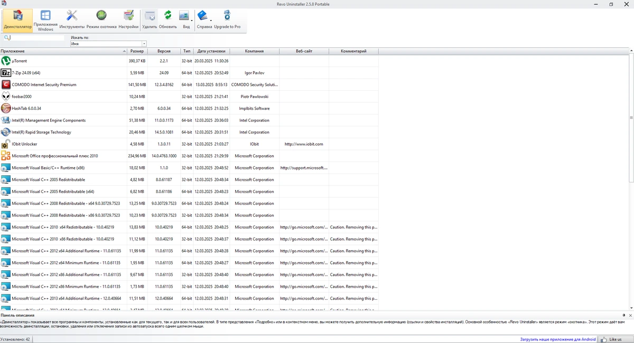Select Visual C++ 2012 x64 Minimum Runtime

pos(189,263)
